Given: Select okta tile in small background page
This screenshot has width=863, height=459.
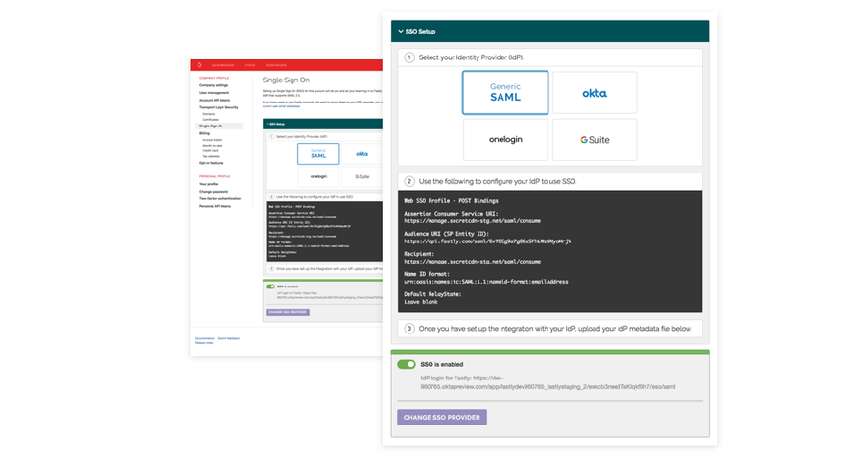Looking at the screenshot, I should (x=362, y=154).
